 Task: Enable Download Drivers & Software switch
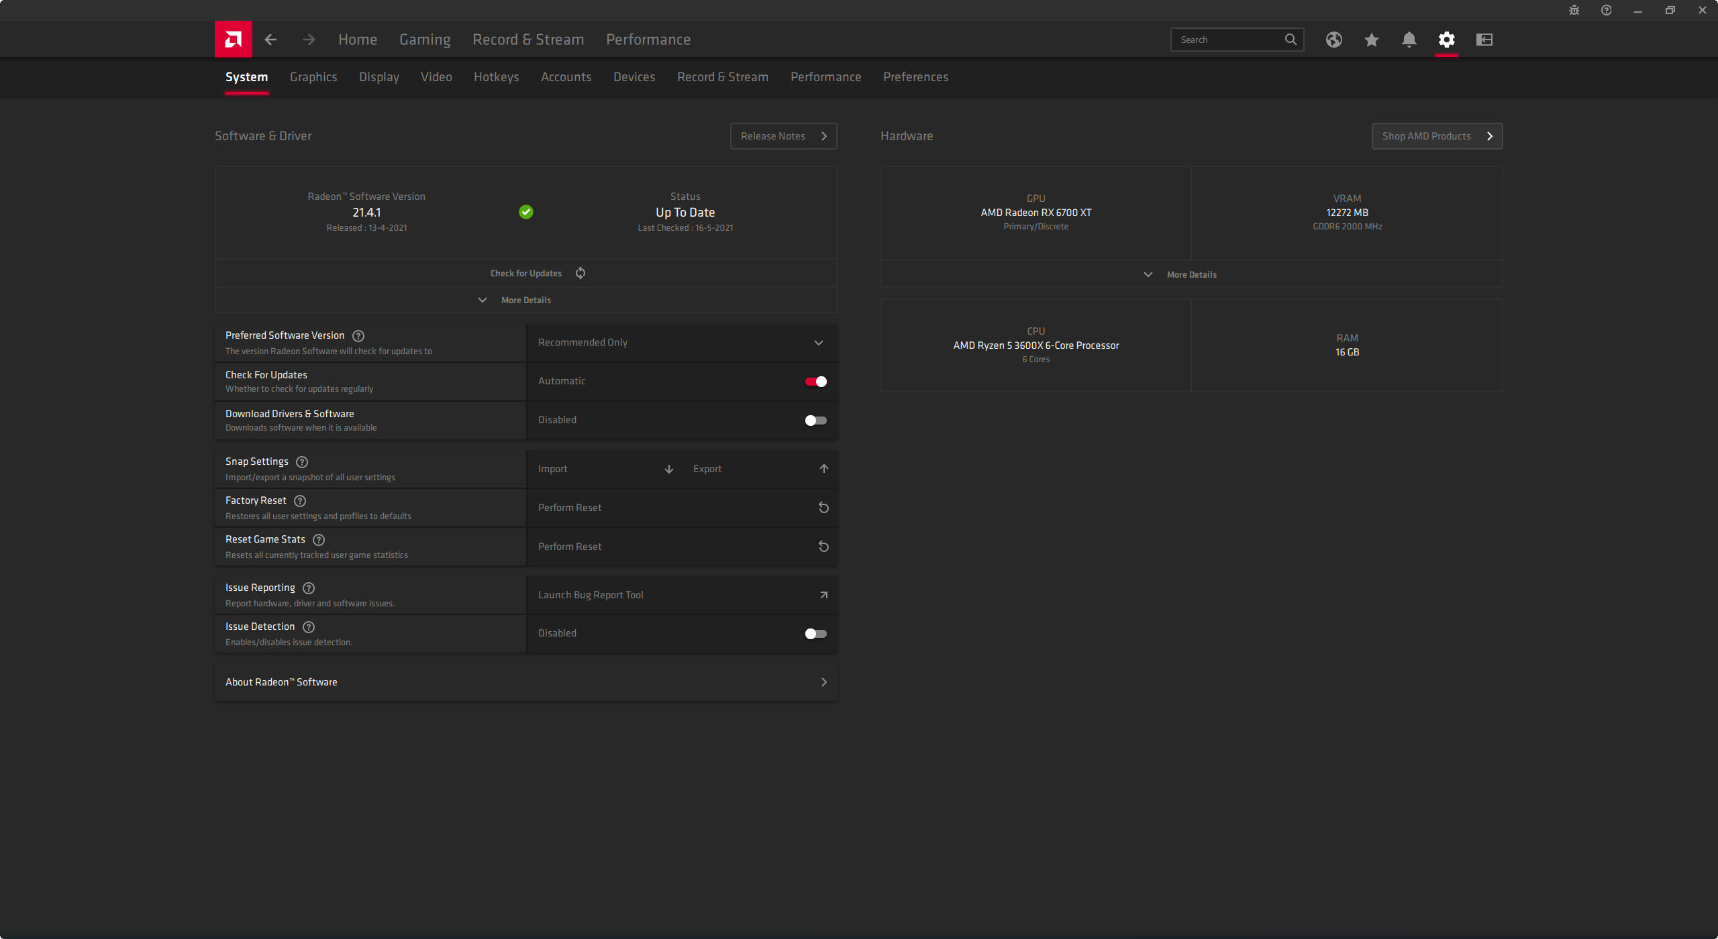click(x=816, y=421)
